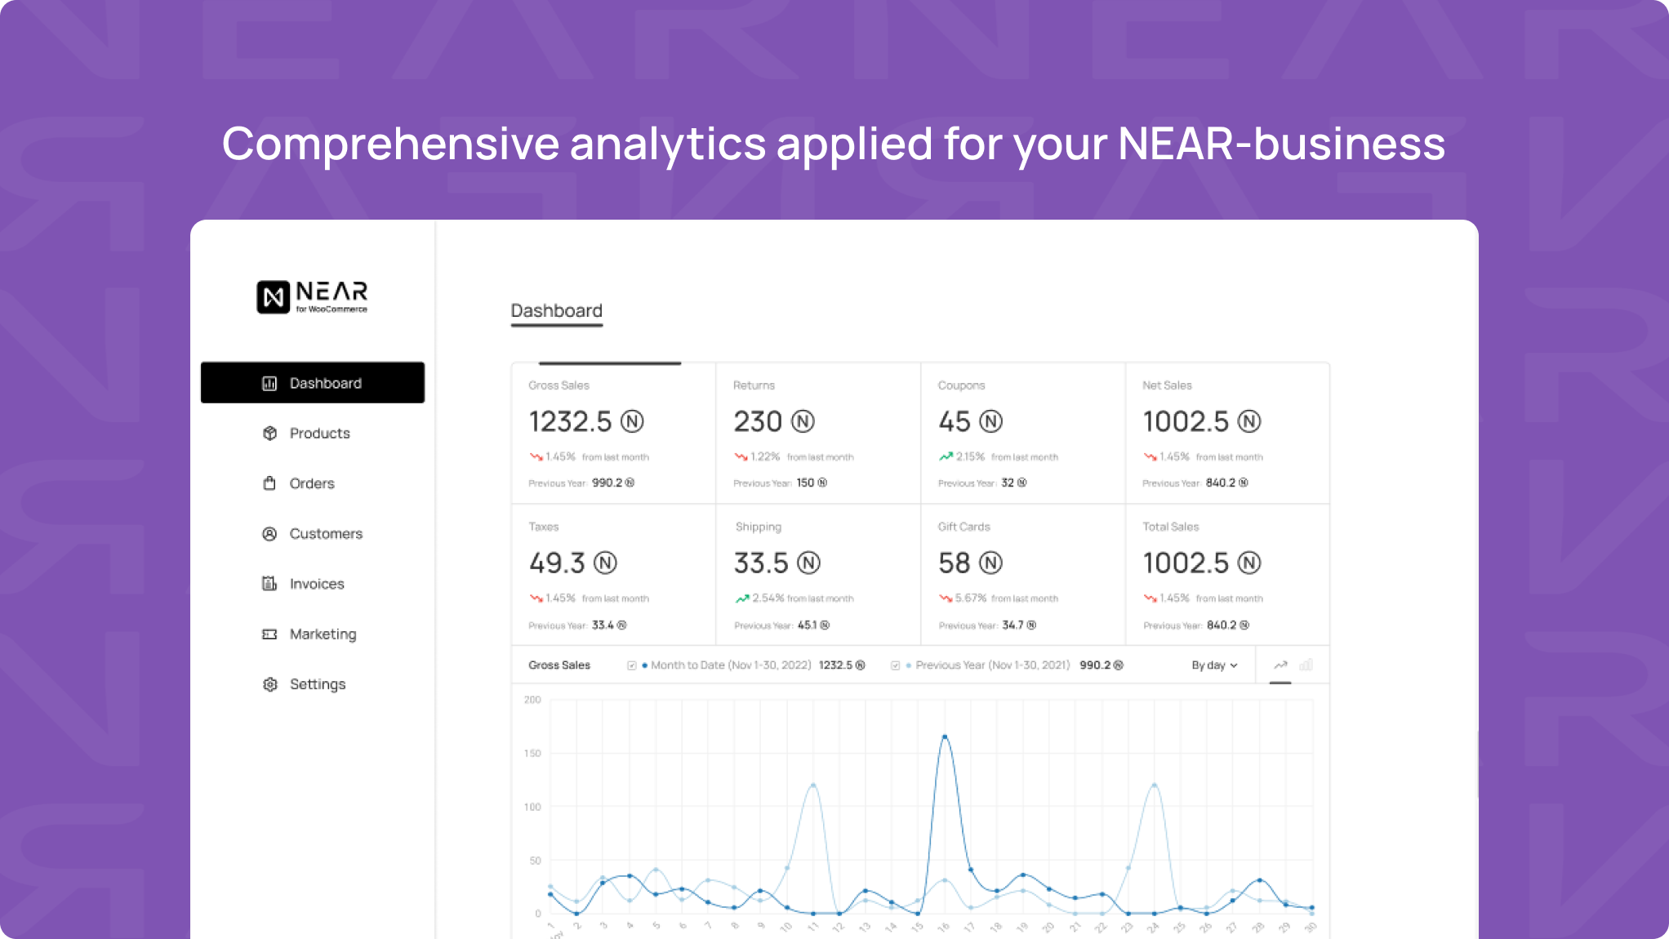Select the Shipping summary card
Image resolution: width=1669 pixels, height=939 pixels.
(x=817, y=574)
